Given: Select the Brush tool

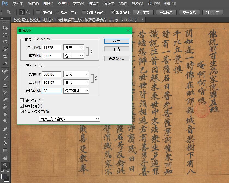Looking at the screenshot, I should pos(5,79).
